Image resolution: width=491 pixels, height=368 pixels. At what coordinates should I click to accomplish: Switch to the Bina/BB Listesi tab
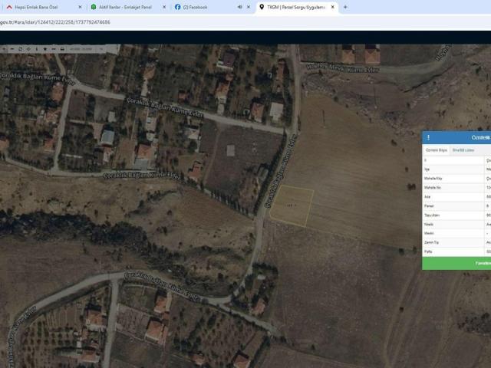coord(463,150)
